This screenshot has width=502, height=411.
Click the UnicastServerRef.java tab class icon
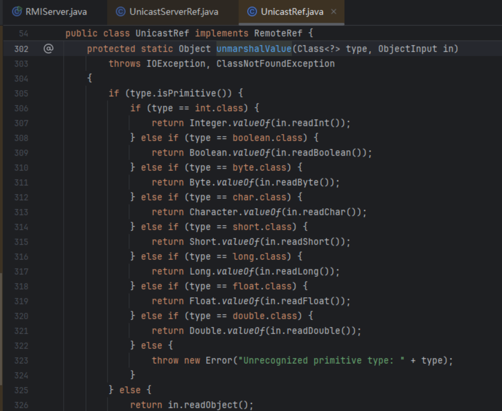coord(120,12)
